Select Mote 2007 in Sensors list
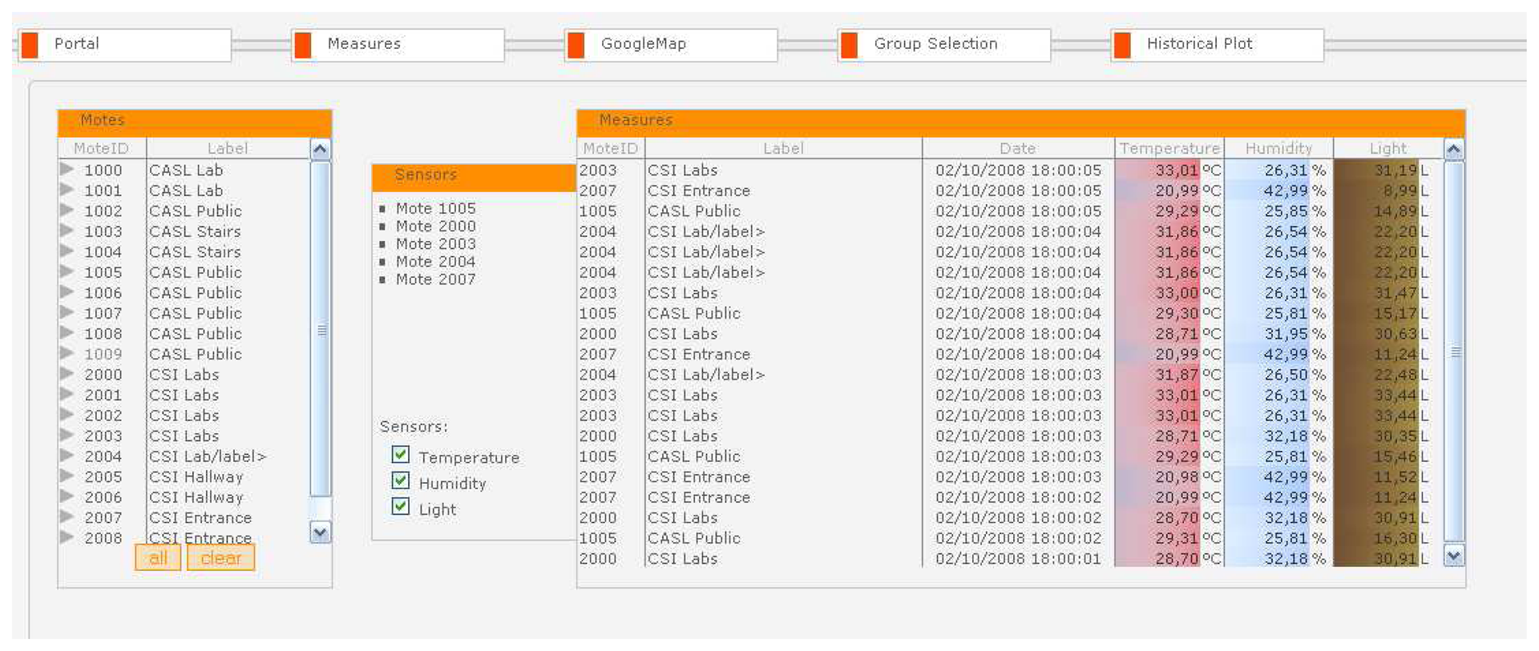The height and width of the screenshot is (651, 1539). pyautogui.click(x=435, y=279)
